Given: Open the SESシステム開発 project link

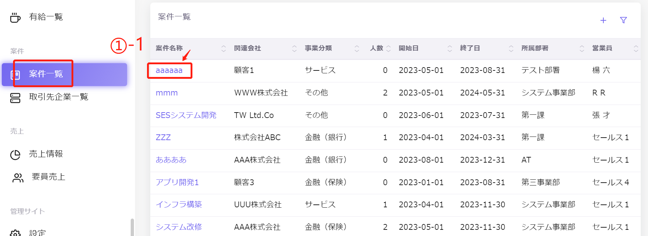Looking at the screenshot, I should click(186, 115).
